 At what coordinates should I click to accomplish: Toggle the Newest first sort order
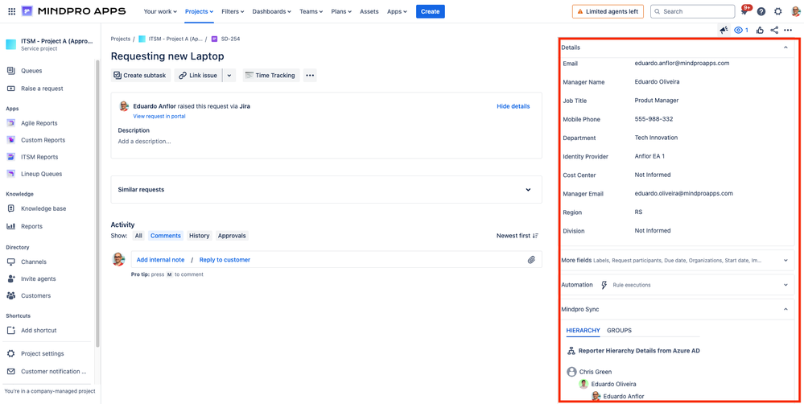[x=517, y=236]
